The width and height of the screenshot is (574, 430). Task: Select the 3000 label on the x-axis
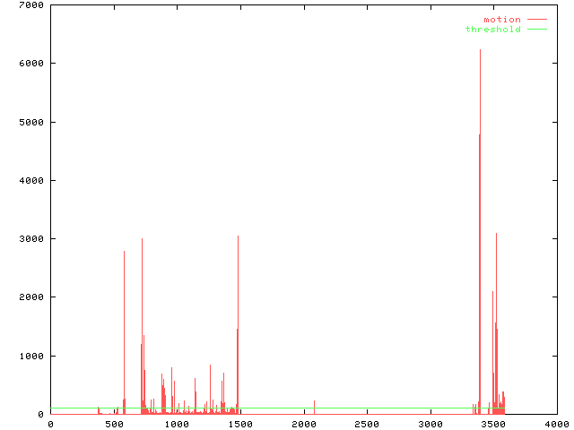point(430,424)
